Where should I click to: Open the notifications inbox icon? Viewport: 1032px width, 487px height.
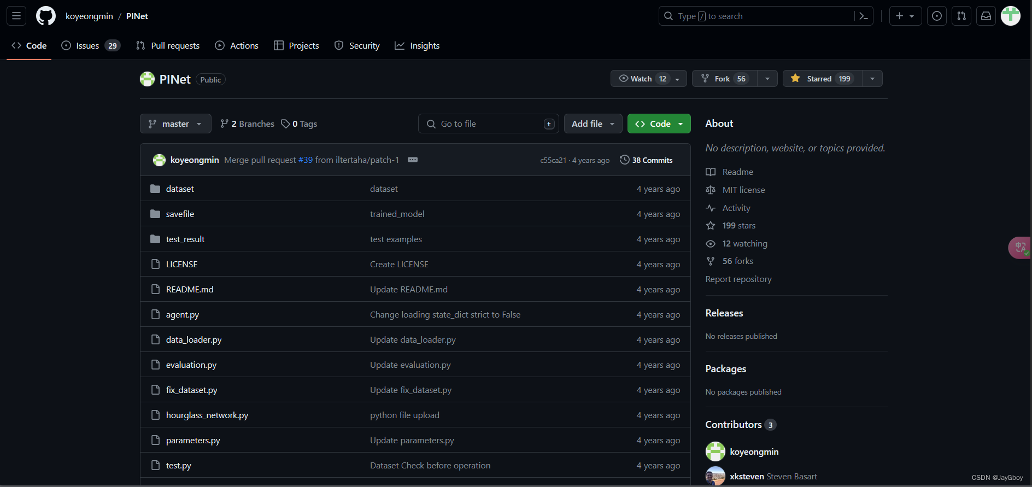coord(986,16)
